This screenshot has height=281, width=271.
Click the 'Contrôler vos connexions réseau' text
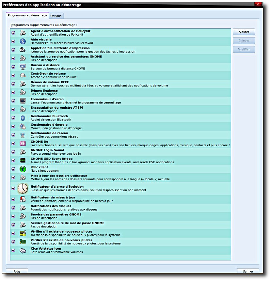(x=55, y=137)
